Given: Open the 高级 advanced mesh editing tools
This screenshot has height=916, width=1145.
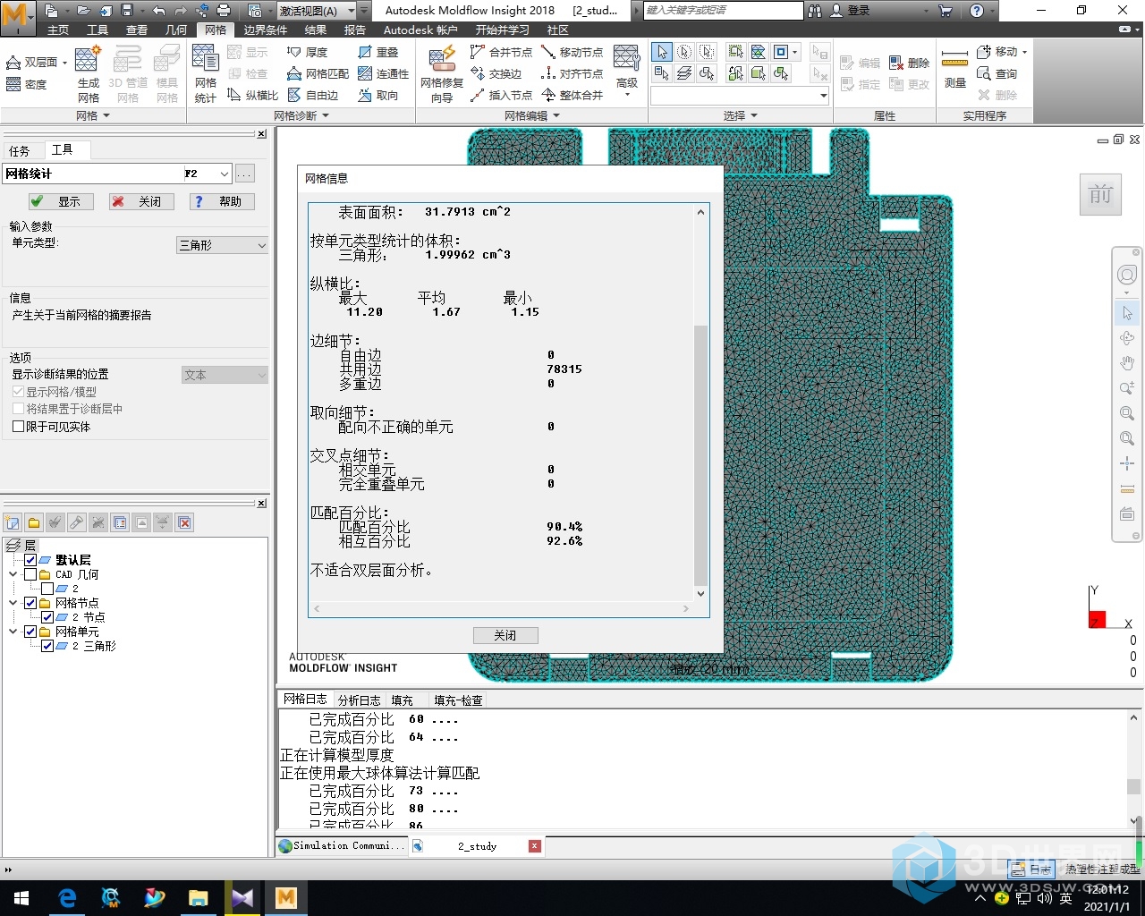Looking at the screenshot, I should tap(626, 72).
